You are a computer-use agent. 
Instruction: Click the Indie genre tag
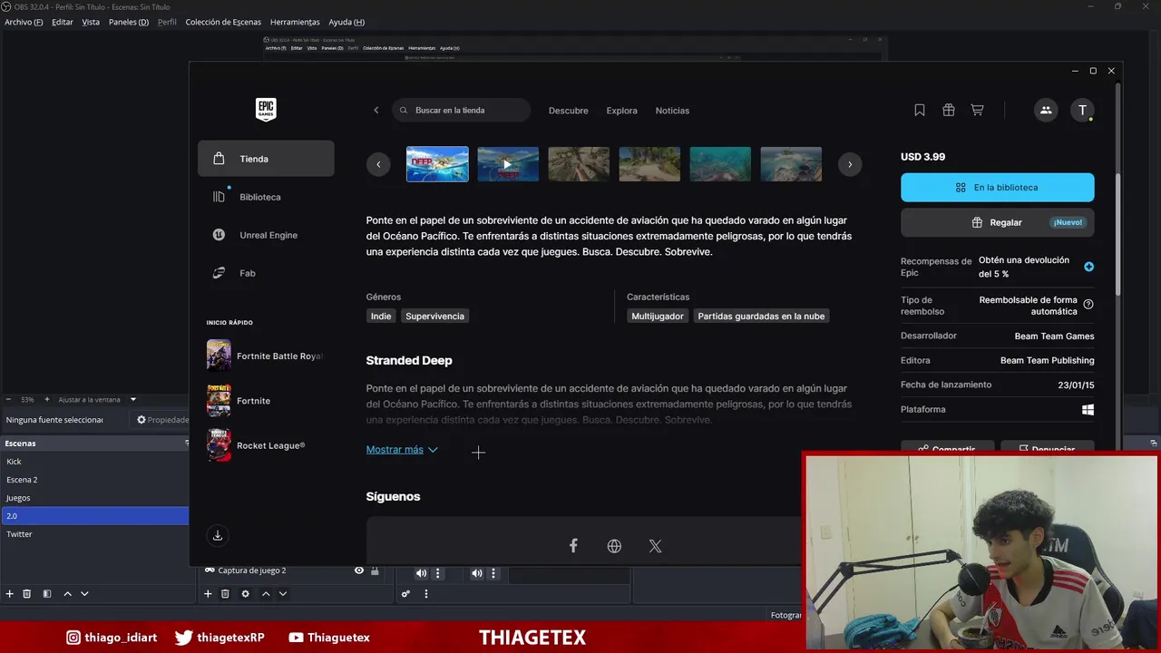click(x=381, y=317)
